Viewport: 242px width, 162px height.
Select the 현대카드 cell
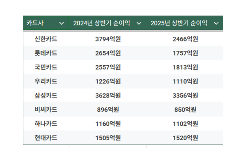tap(46, 138)
